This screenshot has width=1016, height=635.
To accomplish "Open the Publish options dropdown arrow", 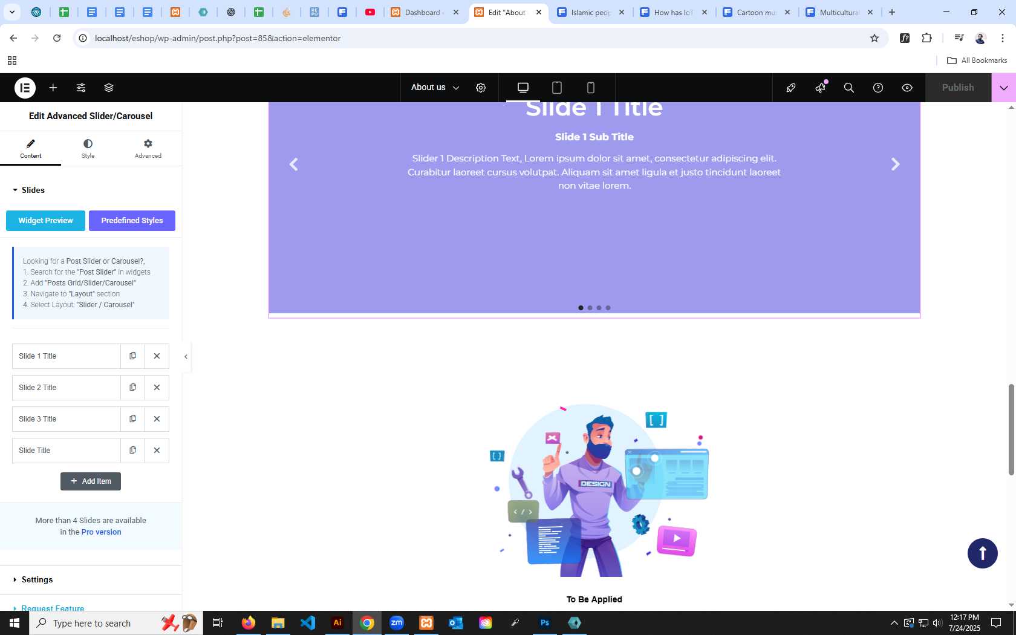I will tap(1004, 88).
